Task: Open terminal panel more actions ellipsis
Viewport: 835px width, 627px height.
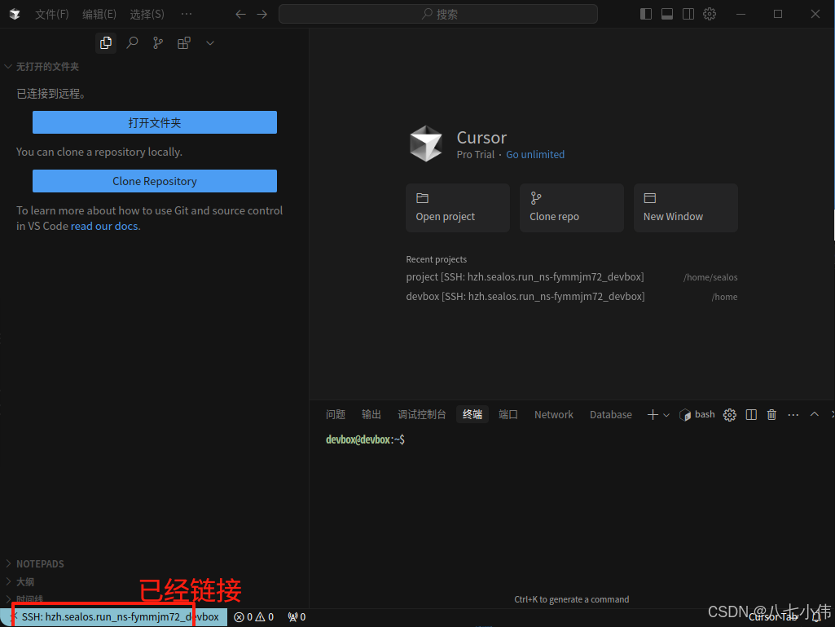Action: click(x=793, y=415)
